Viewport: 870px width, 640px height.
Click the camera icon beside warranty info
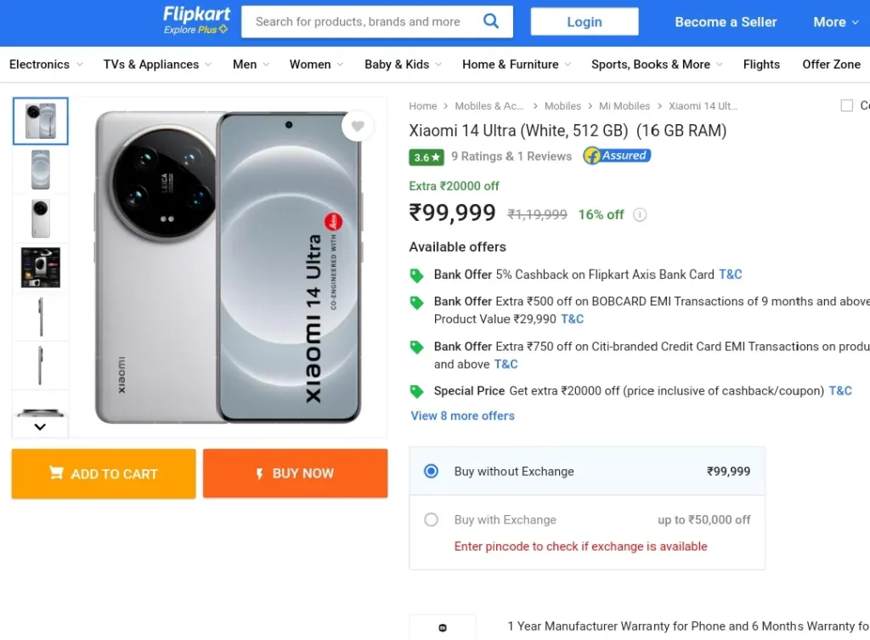pyautogui.click(x=442, y=628)
